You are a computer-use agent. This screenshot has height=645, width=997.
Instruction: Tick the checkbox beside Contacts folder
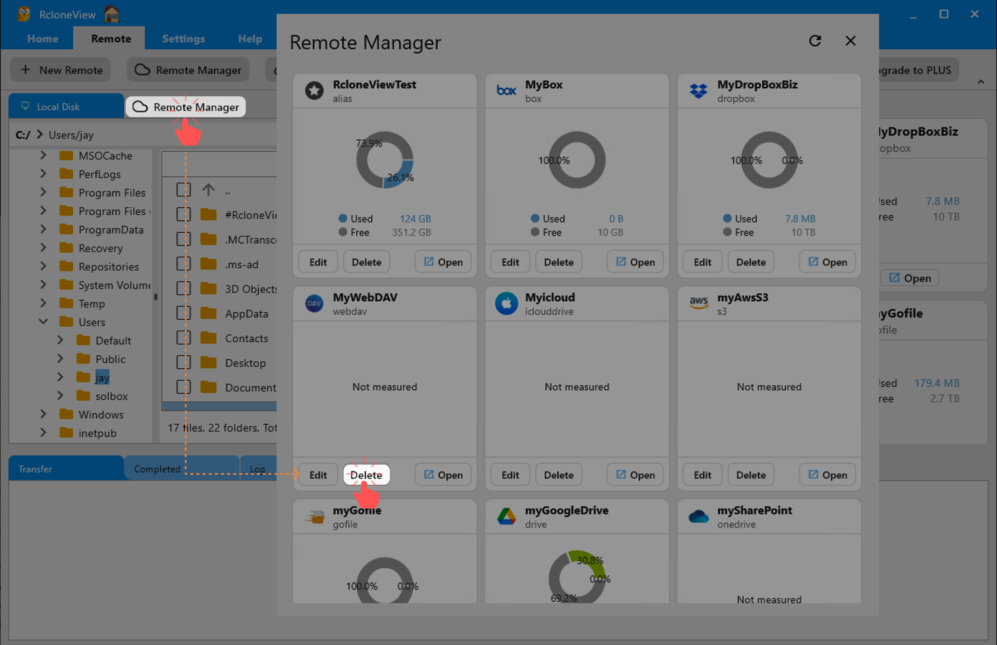point(183,338)
